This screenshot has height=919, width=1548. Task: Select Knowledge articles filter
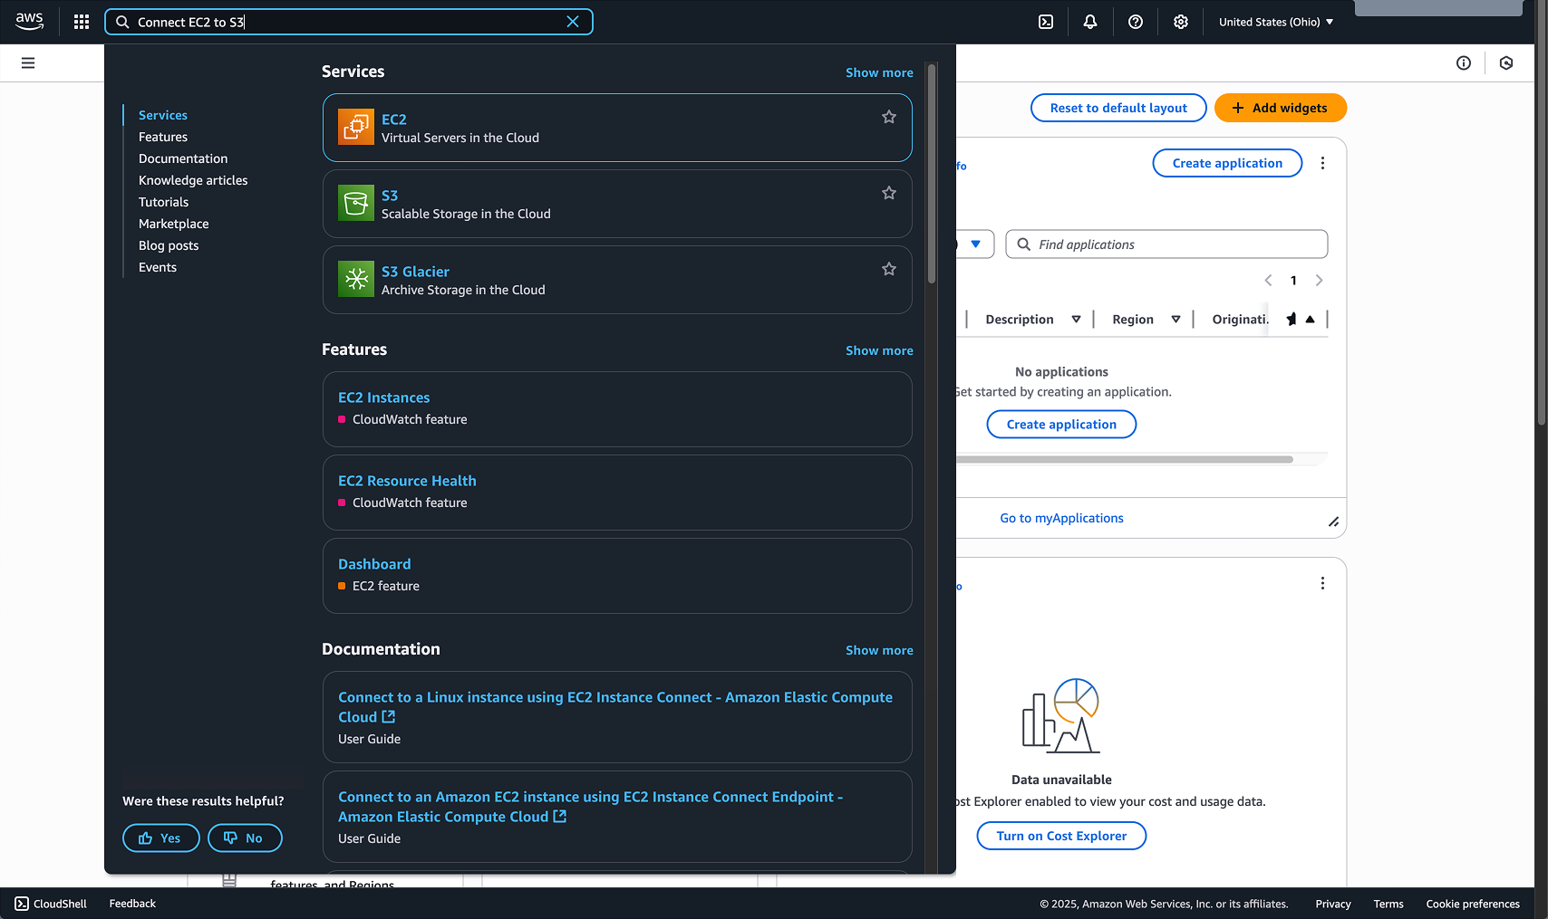193,180
